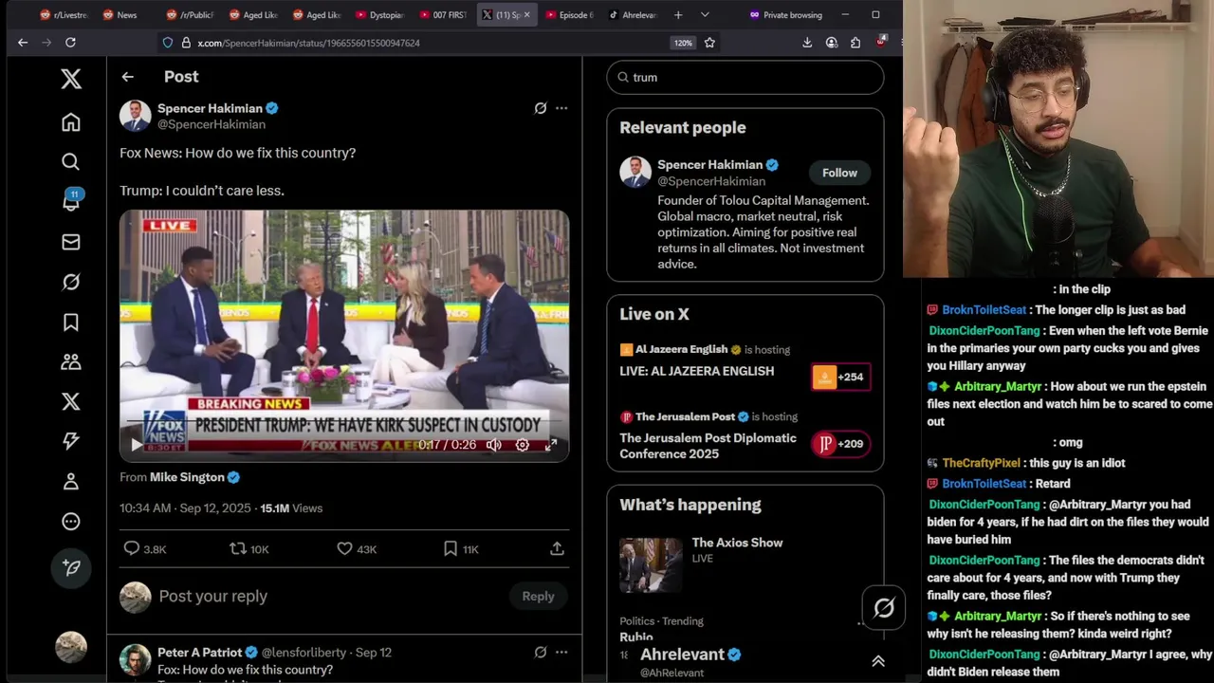Reload the page
Viewport: 1214px width, 683px height.
70,43
